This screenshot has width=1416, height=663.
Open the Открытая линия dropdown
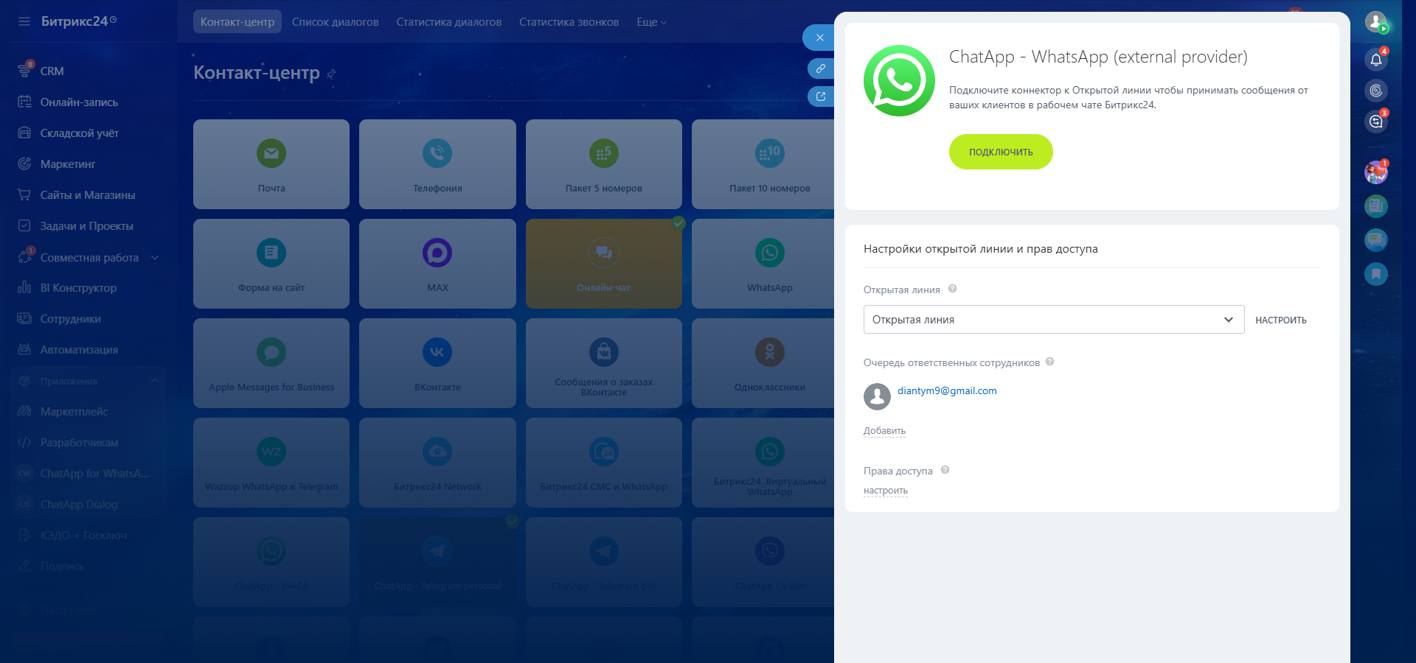(1053, 320)
